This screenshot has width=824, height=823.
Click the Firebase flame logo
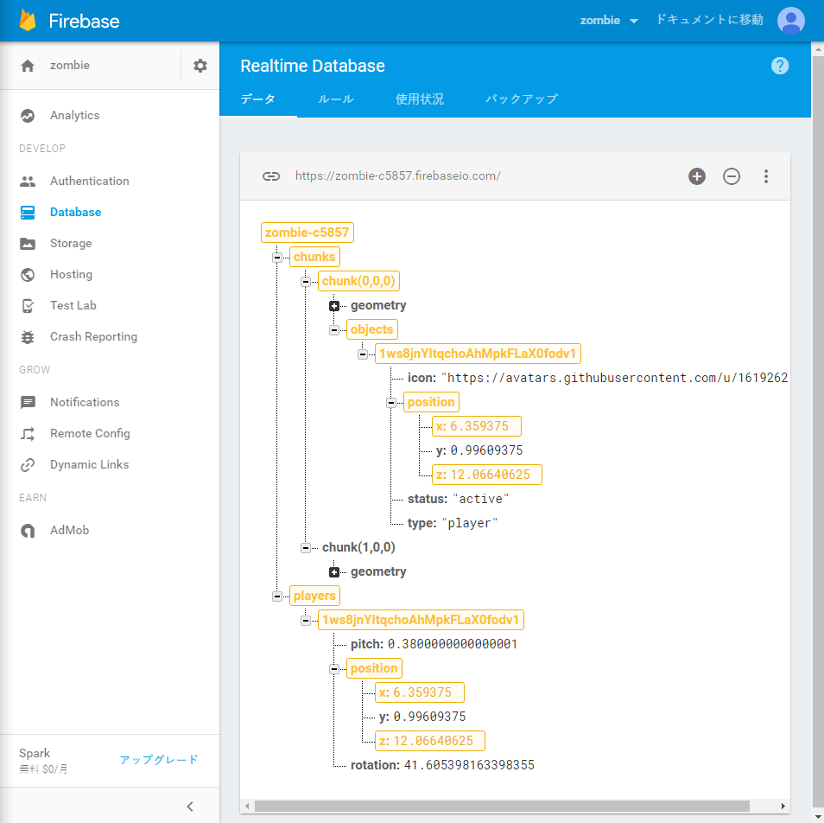pyautogui.click(x=28, y=21)
